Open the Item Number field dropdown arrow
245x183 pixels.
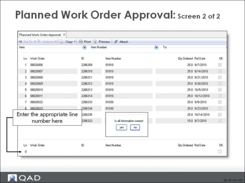pos(156,47)
